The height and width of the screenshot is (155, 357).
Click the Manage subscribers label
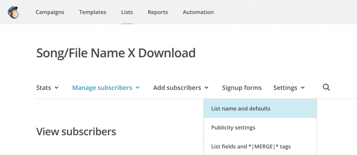tap(102, 88)
